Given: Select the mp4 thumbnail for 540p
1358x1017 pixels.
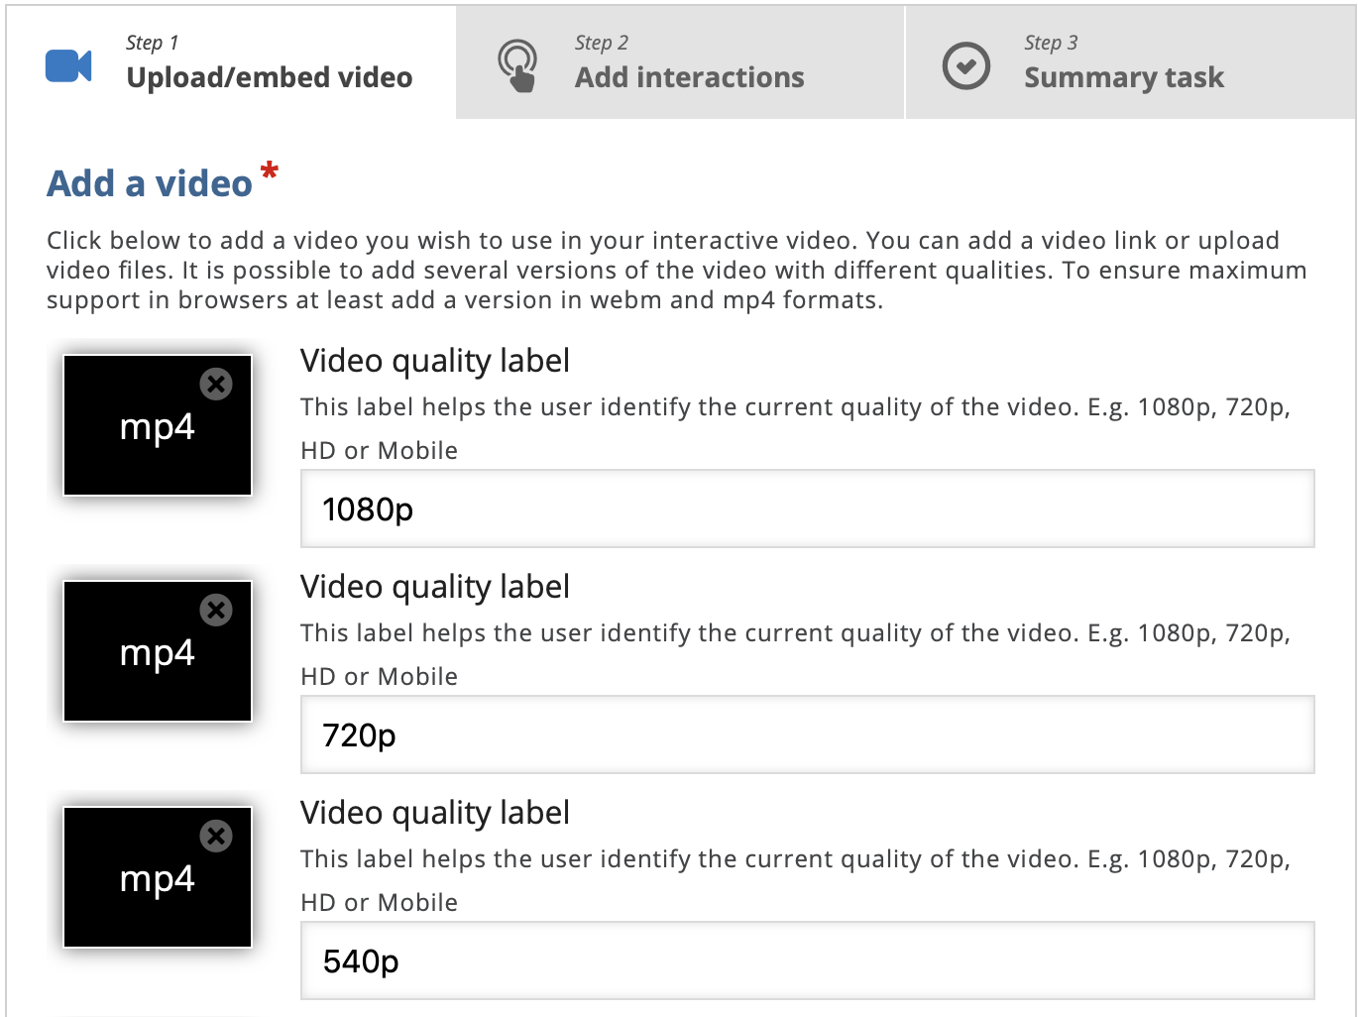Looking at the screenshot, I should 158,877.
